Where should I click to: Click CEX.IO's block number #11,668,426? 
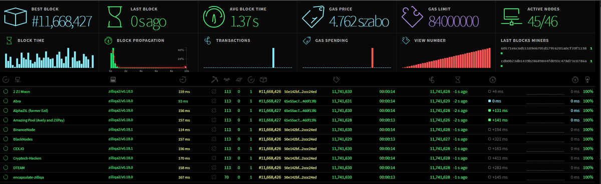(x=269, y=148)
